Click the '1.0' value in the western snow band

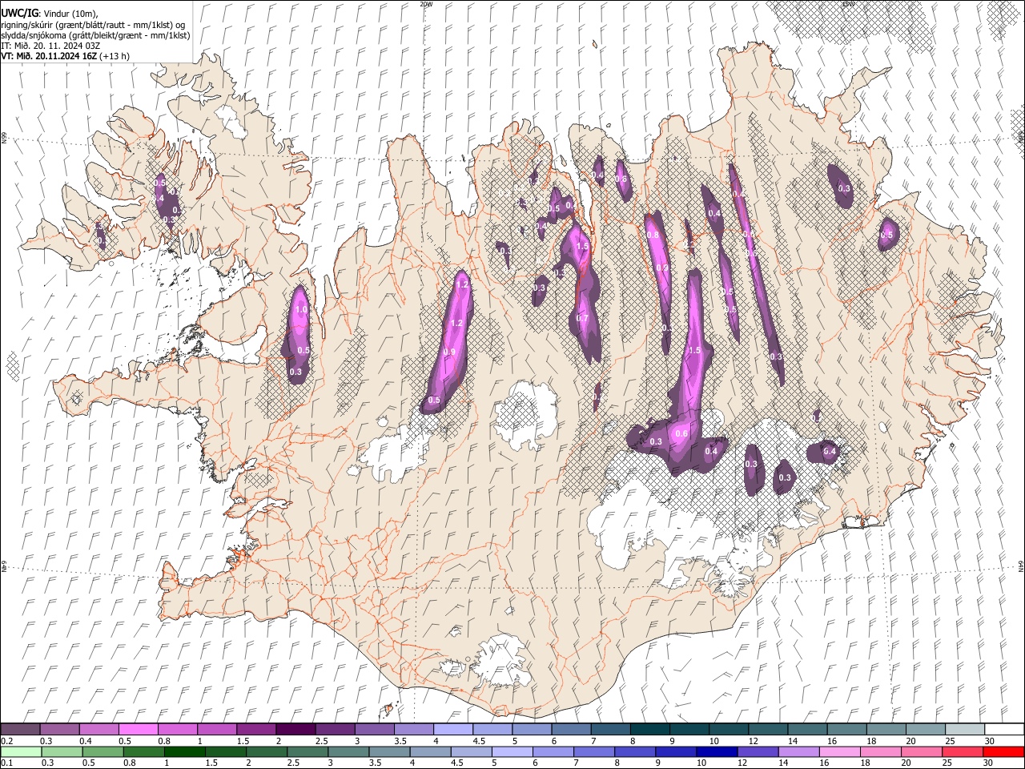click(301, 309)
